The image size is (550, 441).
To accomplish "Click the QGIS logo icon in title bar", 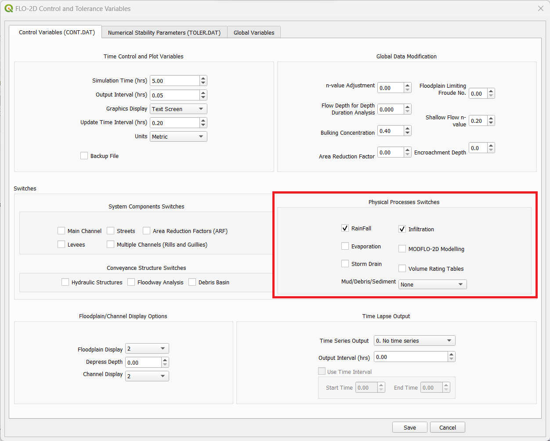I will (8, 8).
